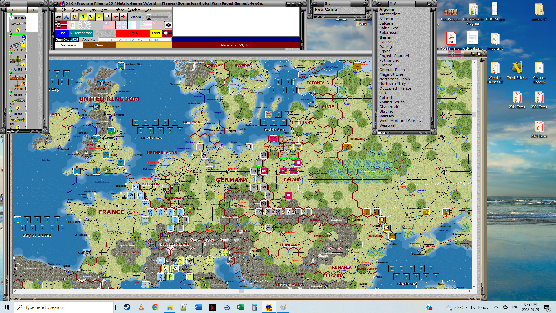Open the 2020 Taxes desktop file

click(539, 100)
